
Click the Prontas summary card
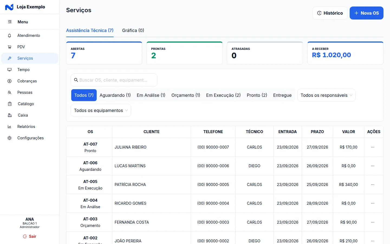click(x=184, y=53)
